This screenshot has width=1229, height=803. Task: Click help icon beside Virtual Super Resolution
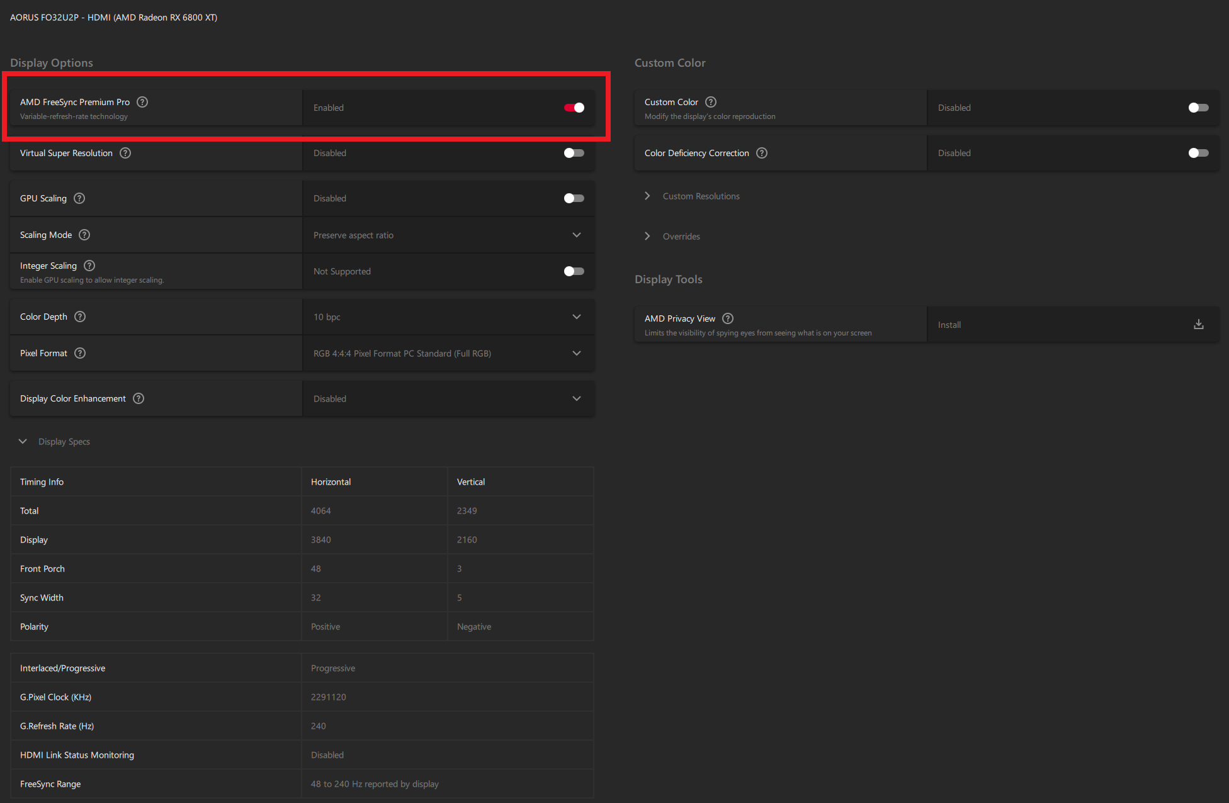[x=125, y=153]
